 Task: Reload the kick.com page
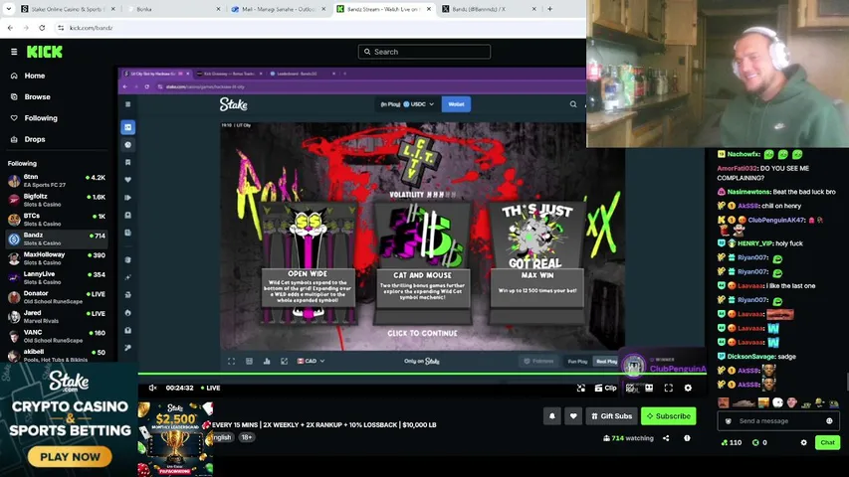click(x=42, y=28)
